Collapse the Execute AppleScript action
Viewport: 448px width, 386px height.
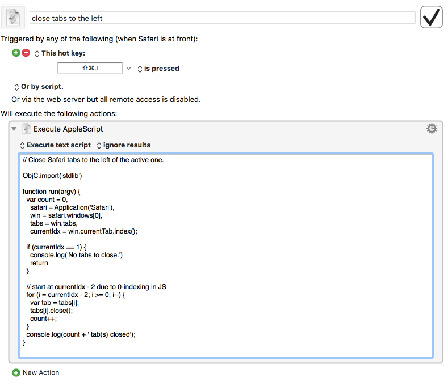[x=14, y=129]
